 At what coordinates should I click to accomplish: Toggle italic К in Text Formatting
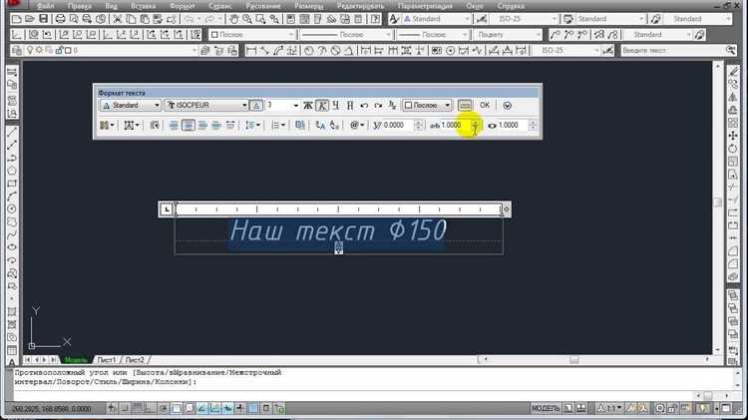pos(322,106)
